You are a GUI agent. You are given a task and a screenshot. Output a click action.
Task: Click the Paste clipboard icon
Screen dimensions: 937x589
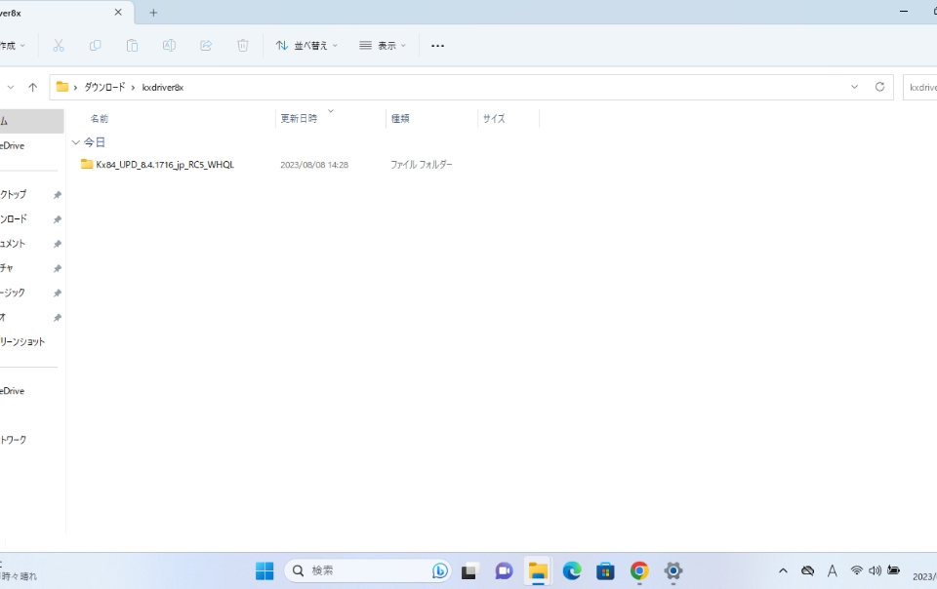(132, 46)
